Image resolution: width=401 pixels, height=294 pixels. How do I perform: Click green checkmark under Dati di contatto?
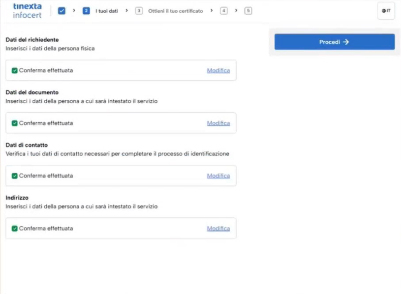click(15, 176)
